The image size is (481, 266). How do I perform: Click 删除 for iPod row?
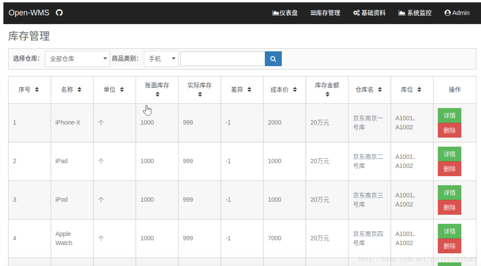[450, 207]
